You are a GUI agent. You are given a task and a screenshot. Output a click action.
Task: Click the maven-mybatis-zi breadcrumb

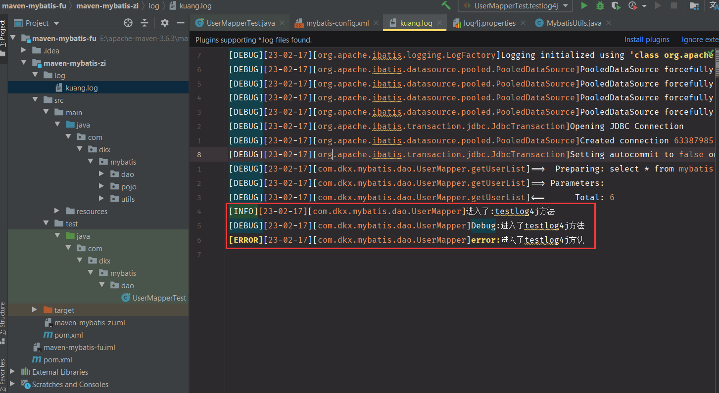point(107,6)
